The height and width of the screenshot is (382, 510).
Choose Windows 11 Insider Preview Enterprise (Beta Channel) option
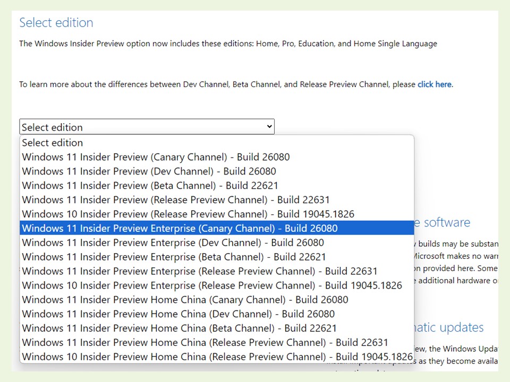pos(217,257)
